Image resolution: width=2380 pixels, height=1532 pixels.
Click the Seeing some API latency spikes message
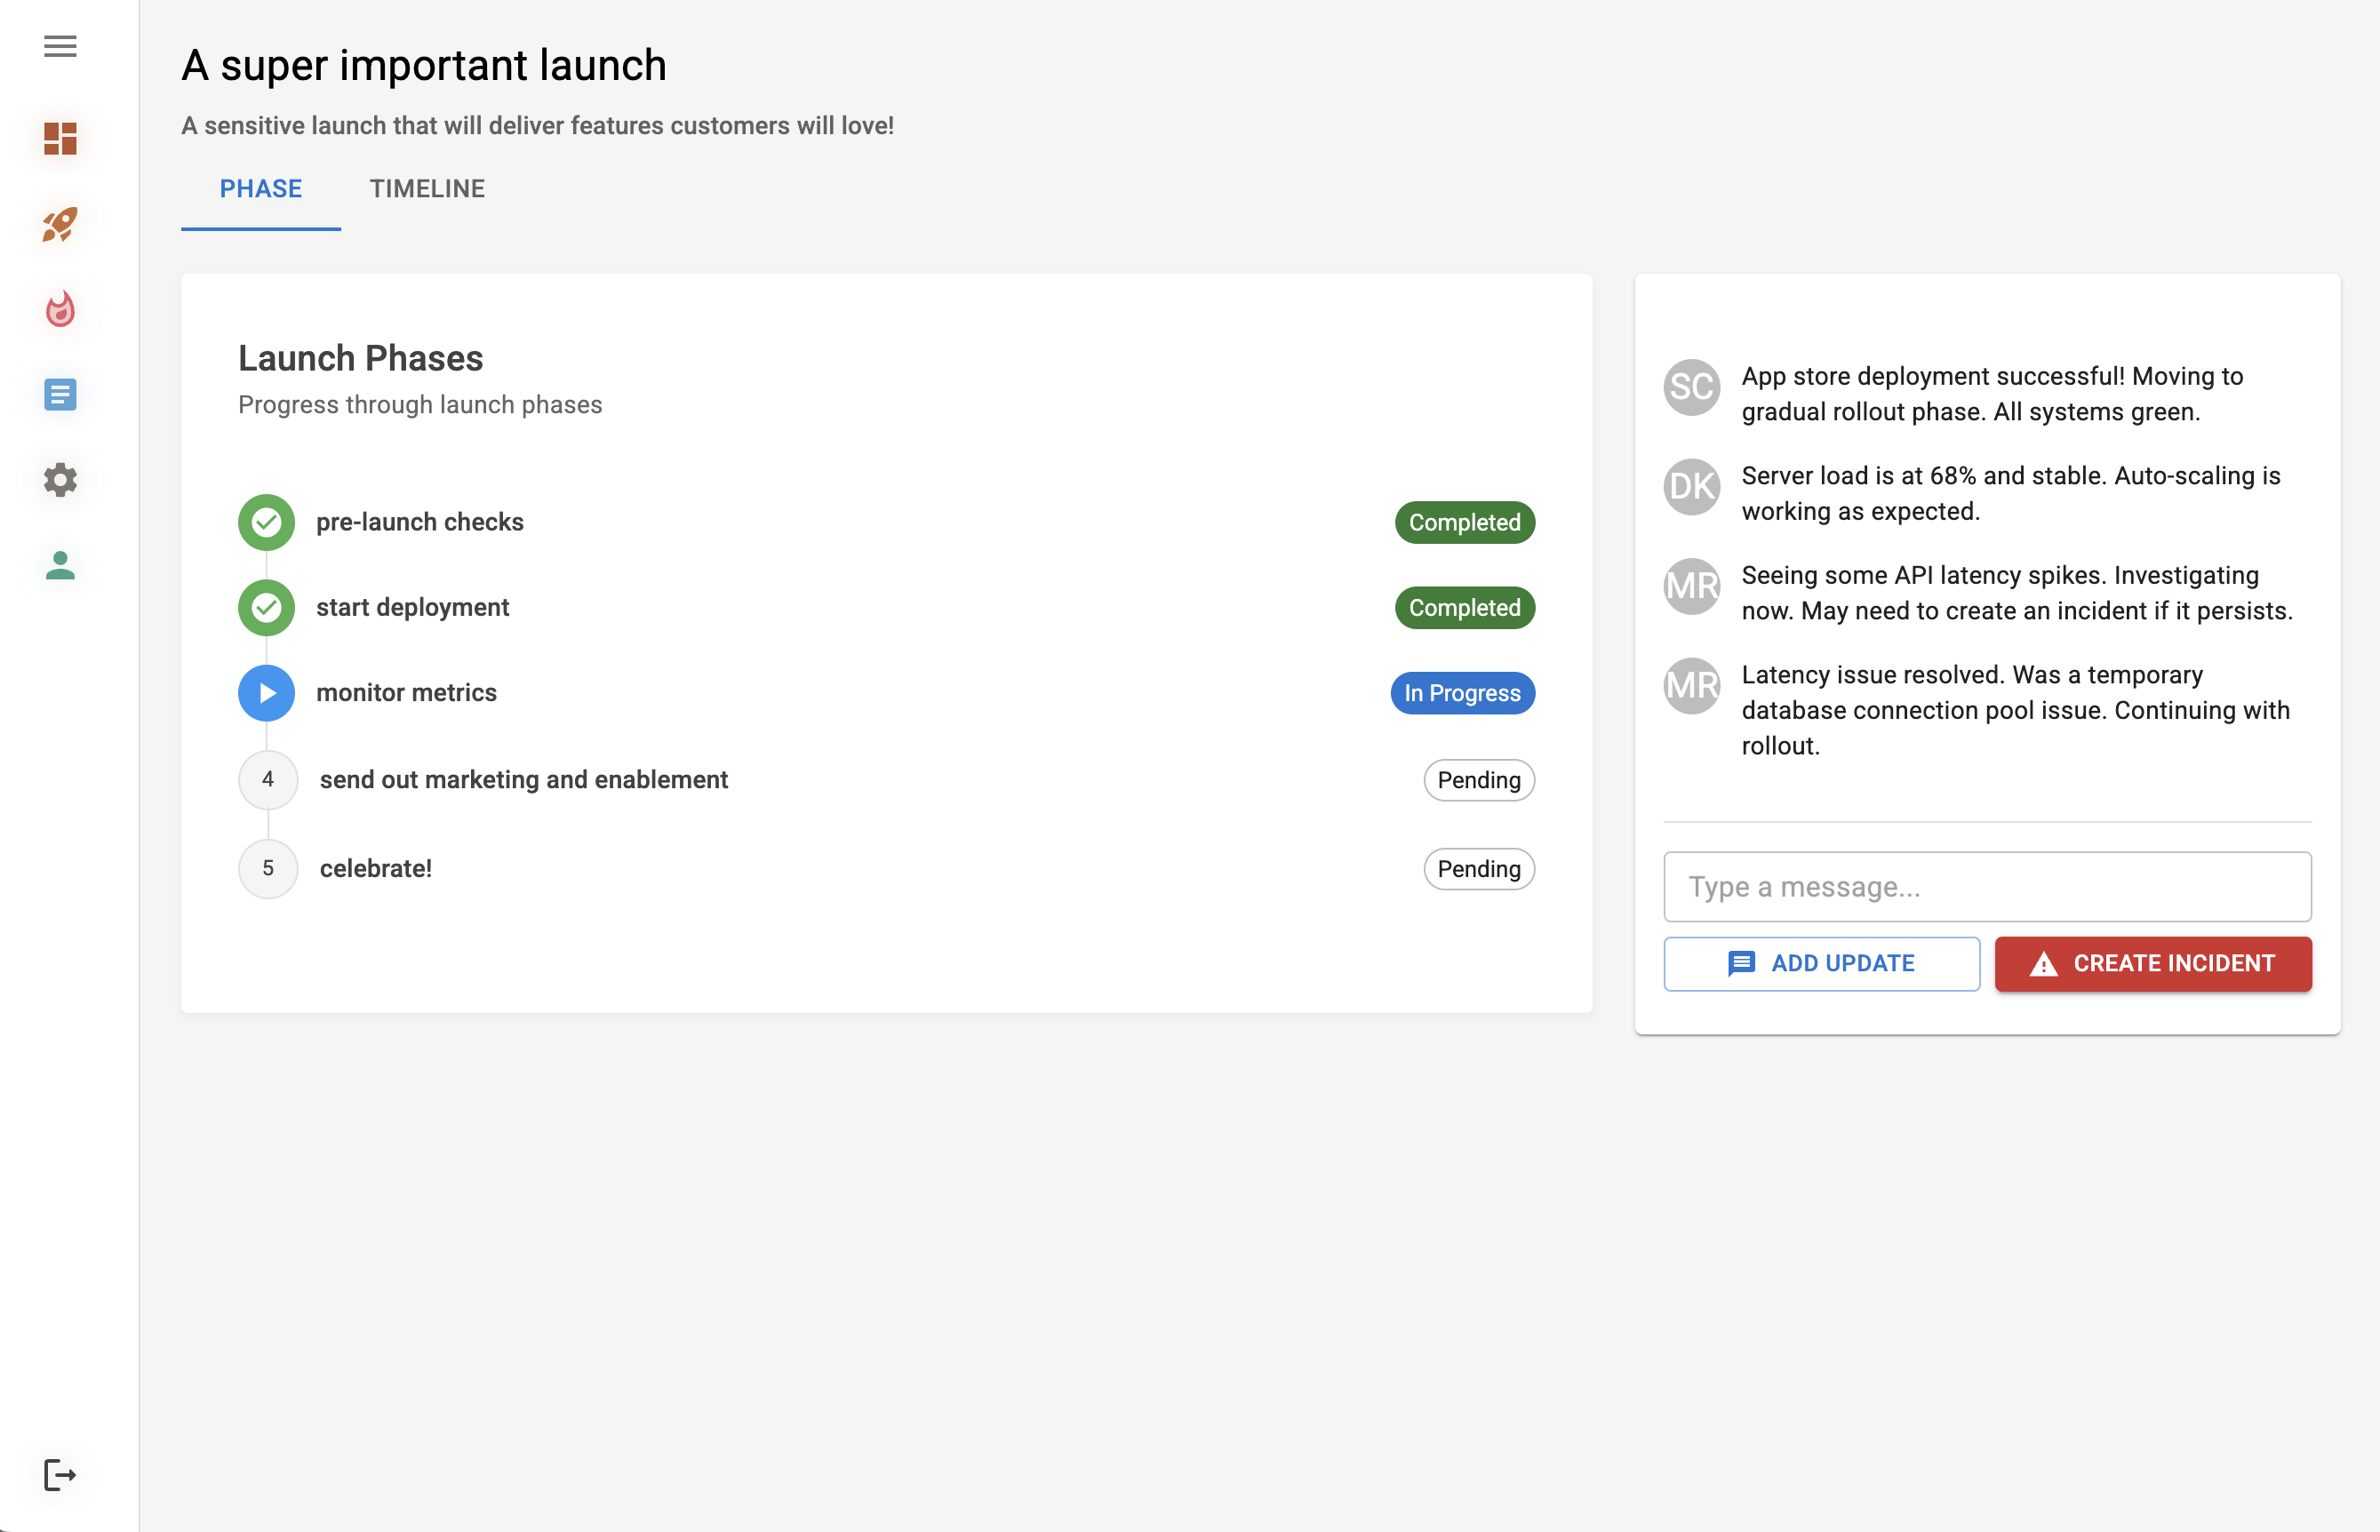(2017, 593)
